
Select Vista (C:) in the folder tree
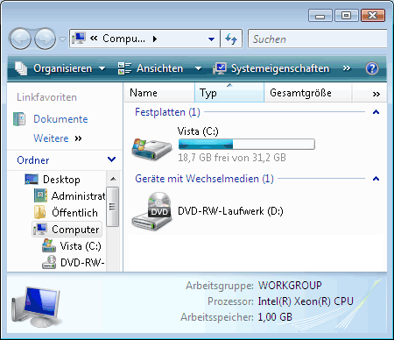(81, 246)
